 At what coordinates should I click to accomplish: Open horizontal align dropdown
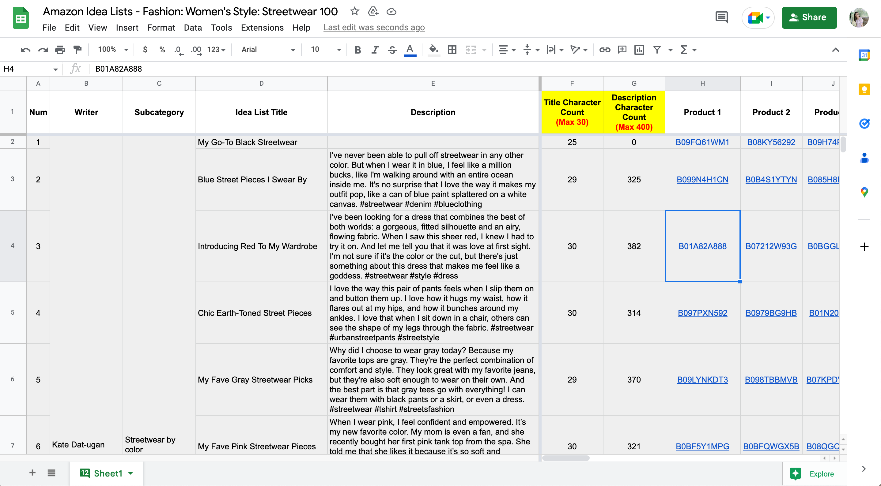pos(507,50)
